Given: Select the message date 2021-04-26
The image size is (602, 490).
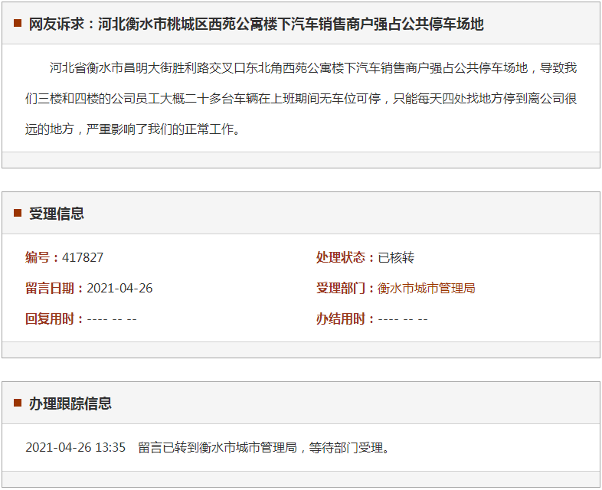Looking at the screenshot, I should pyautogui.click(x=119, y=288).
